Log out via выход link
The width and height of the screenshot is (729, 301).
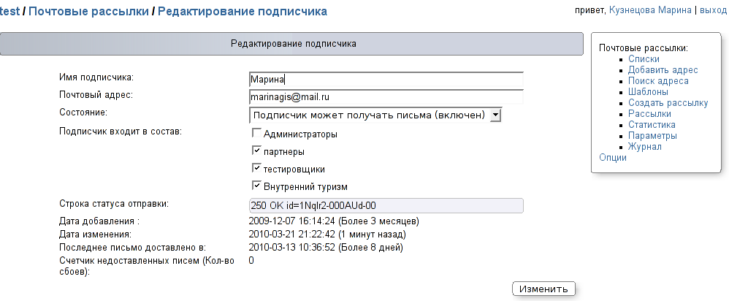(714, 10)
